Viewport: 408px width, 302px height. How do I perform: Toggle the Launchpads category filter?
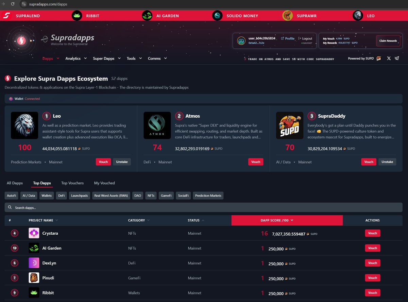80,196
